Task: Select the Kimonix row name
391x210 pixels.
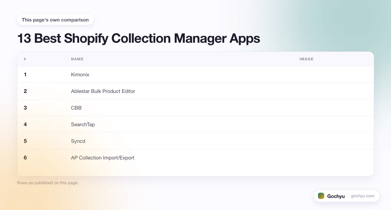Action: [x=80, y=75]
